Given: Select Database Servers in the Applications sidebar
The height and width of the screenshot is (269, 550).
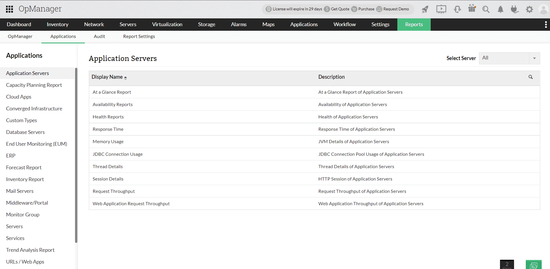Looking at the screenshot, I should pos(25,132).
